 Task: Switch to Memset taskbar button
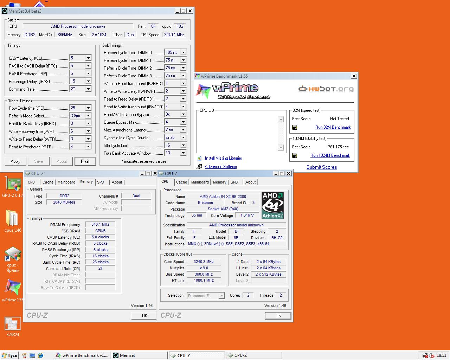(x=139, y=355)
